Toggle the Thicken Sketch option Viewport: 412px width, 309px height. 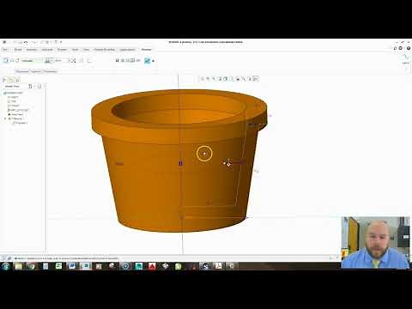89,61
